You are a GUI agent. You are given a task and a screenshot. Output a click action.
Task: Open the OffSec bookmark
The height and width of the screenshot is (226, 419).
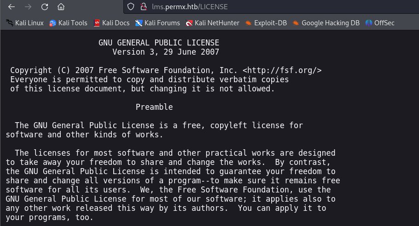point(380,23)
